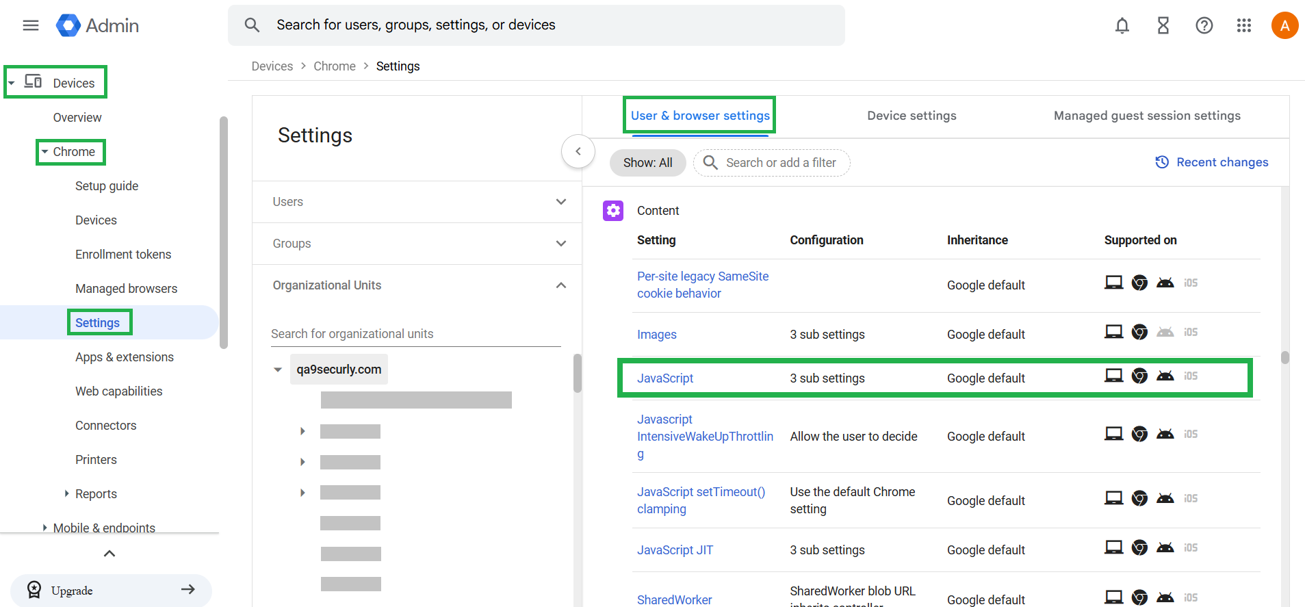Open Recent changes history
1305x607 pixels.
point(1212,162)
